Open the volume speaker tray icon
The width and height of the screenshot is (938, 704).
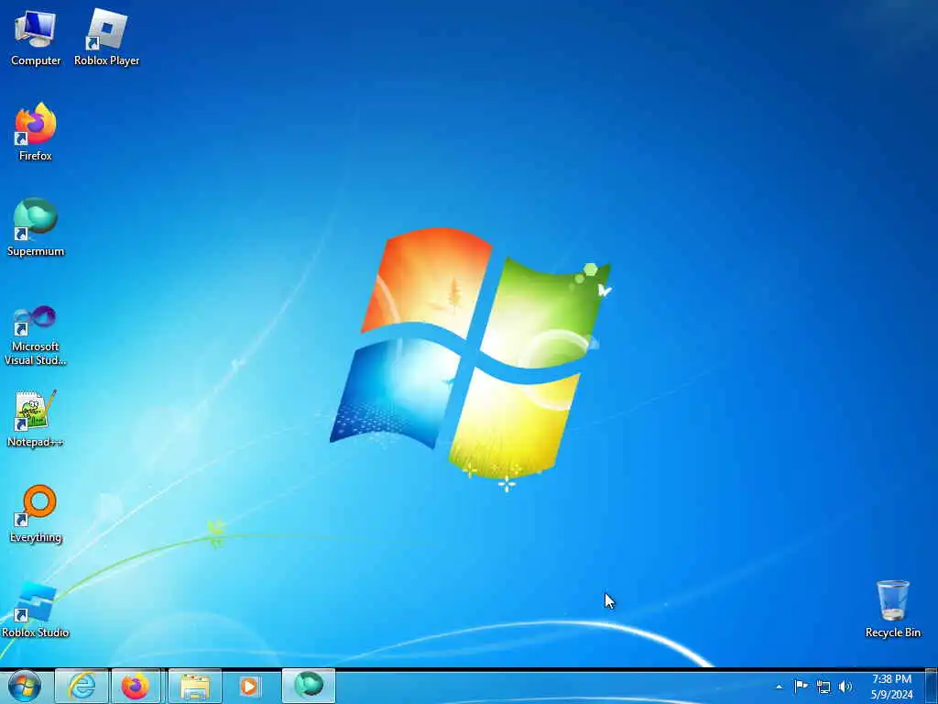[845, 687]
